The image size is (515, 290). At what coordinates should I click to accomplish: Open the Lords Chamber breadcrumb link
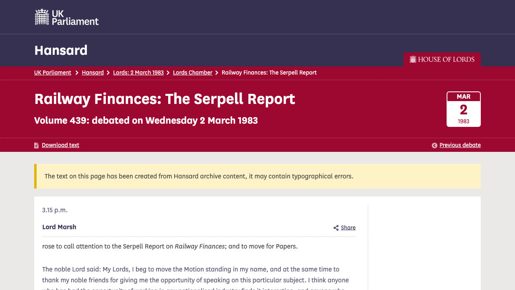pos(192,72)
